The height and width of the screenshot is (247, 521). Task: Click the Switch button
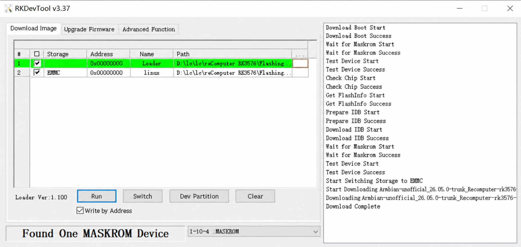point(142,196)
